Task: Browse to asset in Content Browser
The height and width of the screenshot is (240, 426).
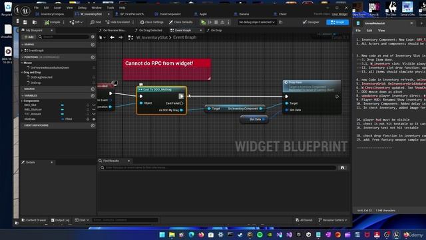Action: 35,22
